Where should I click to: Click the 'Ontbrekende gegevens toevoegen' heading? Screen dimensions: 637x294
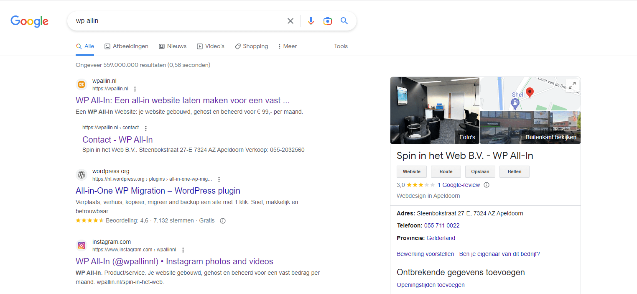click(461, 272)
